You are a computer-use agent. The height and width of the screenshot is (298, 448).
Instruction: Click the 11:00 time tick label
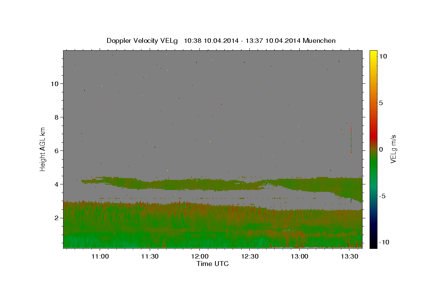click(x=100, y=257)
